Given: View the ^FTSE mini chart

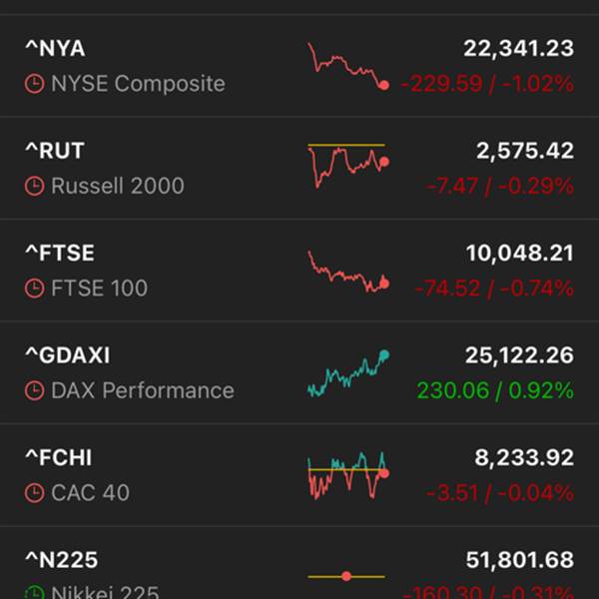Looking at the screenshot, I should (x=347, y=271).
